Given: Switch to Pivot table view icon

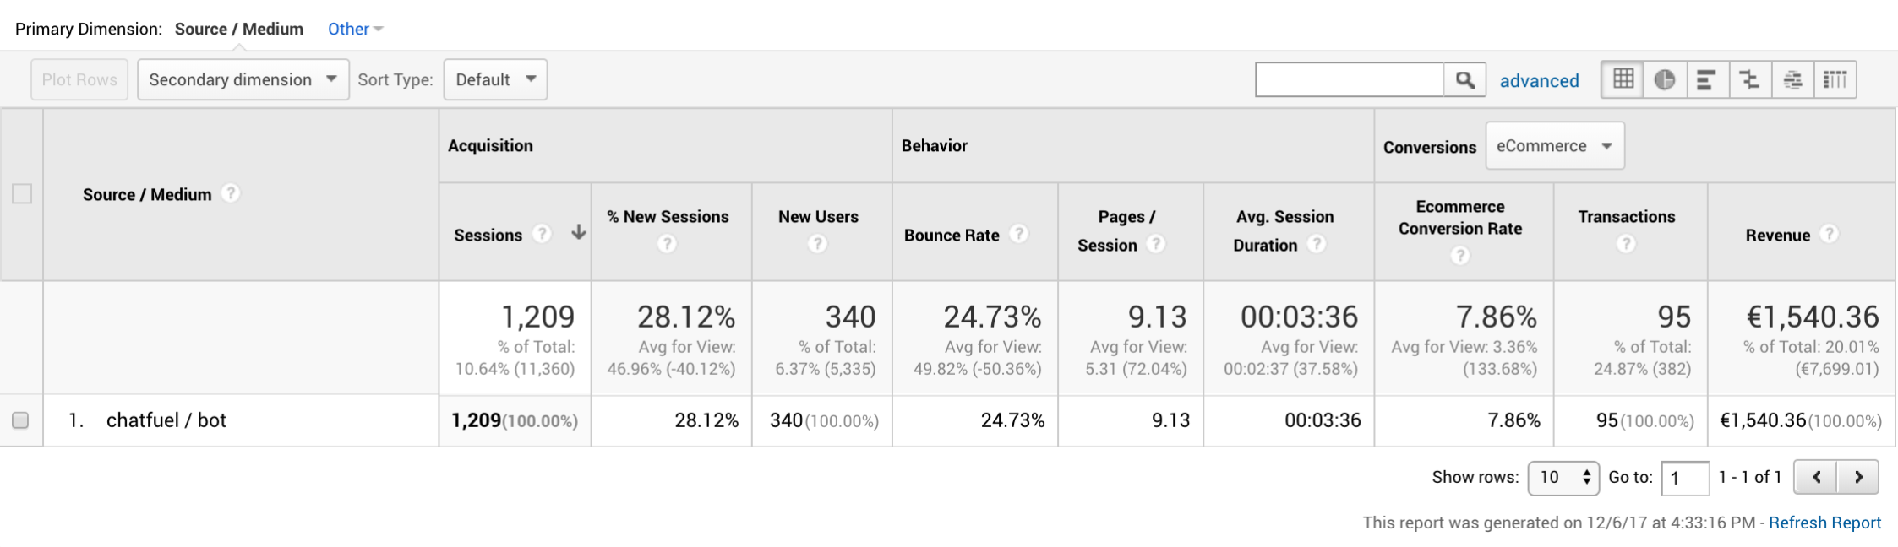Looking at the screenshot, I should click(1835, 80).
